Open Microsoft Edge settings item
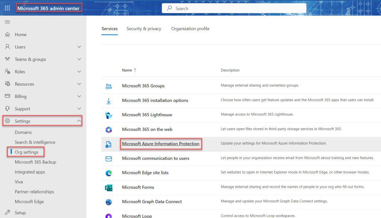381x218 pixels. (29, 202)
